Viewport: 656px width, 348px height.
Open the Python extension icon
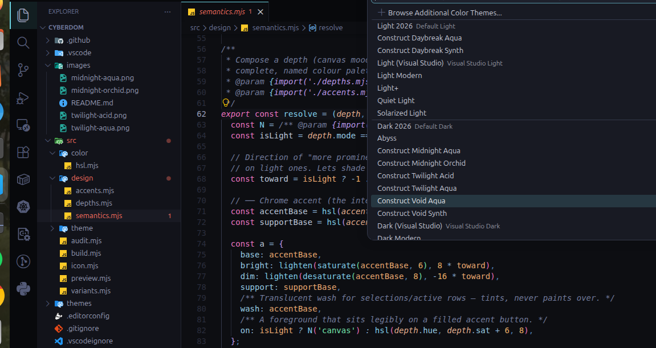click(x=23, y=289)
